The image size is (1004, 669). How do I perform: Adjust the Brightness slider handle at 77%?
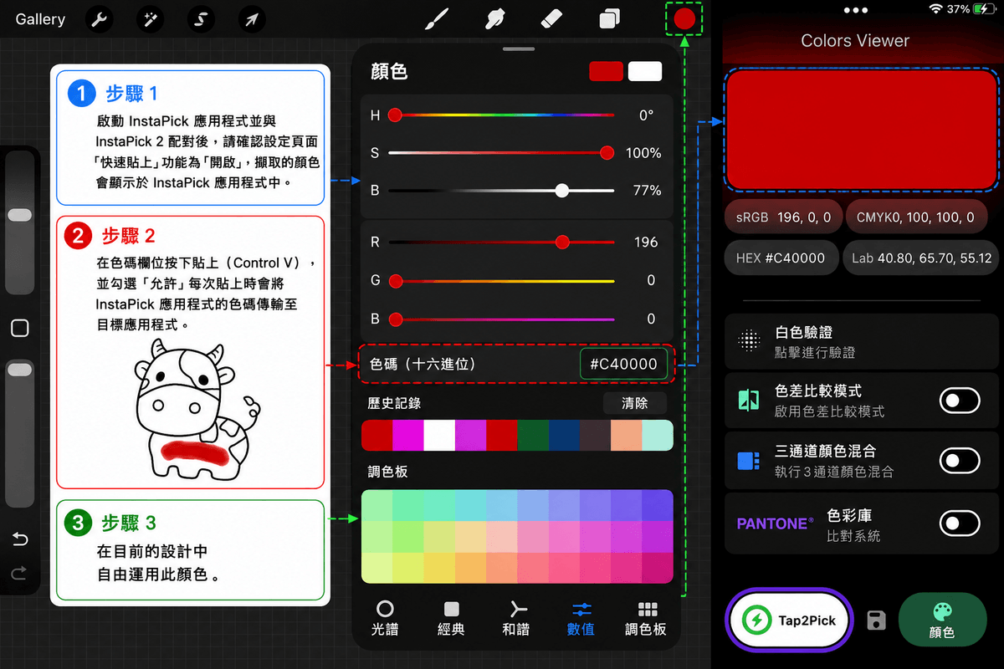[x=562, y=191]
